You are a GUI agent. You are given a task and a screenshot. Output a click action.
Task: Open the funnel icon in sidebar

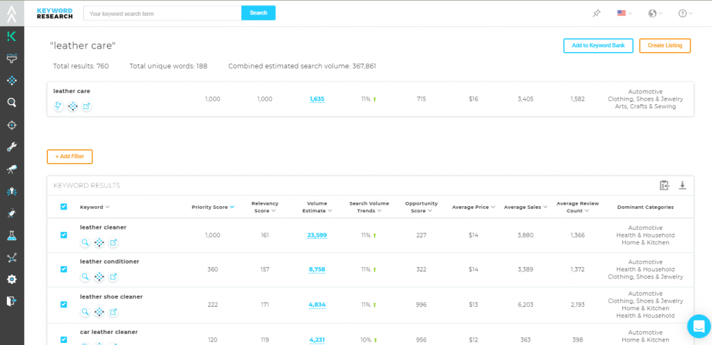[x=12, y=58]
